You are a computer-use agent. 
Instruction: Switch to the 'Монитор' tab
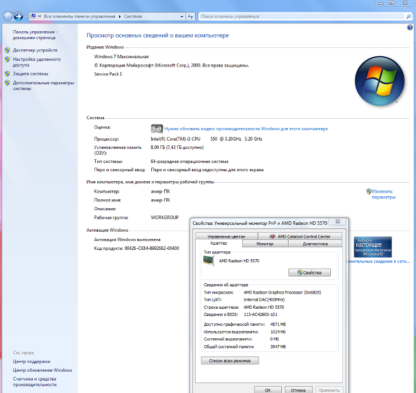[x=265, y=244]
